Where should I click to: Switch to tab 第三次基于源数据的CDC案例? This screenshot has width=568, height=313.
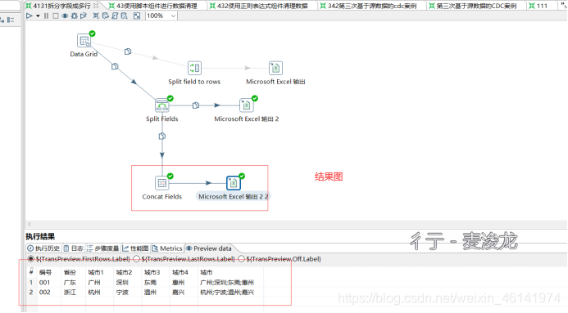click(476, 6)
